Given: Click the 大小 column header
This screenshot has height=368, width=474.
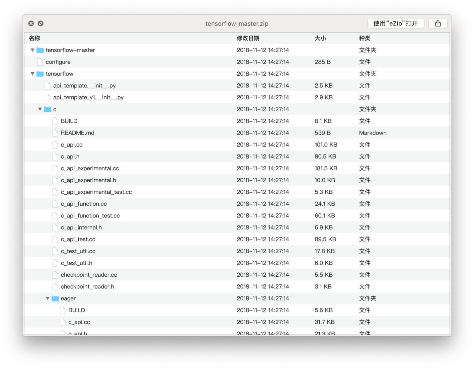Looking at the screenshot, I should click(320, 38).
